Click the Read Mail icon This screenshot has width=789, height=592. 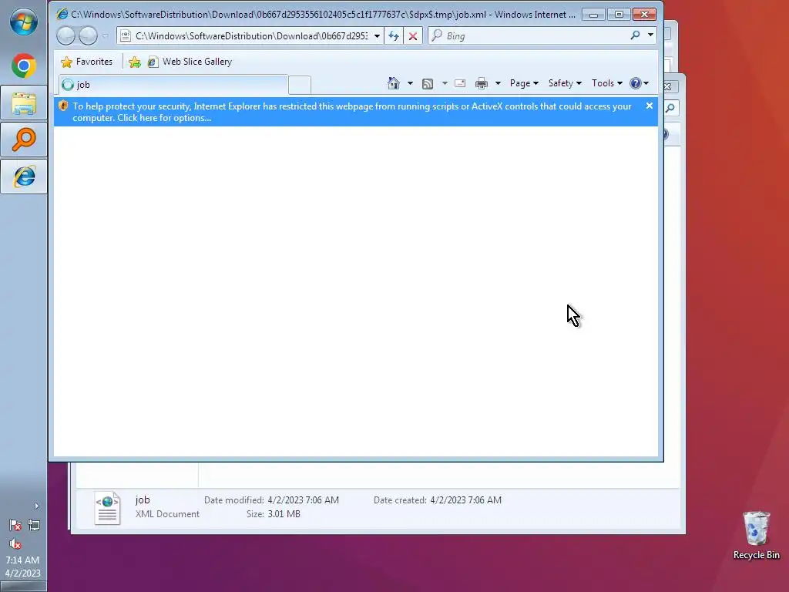[460, 83]
